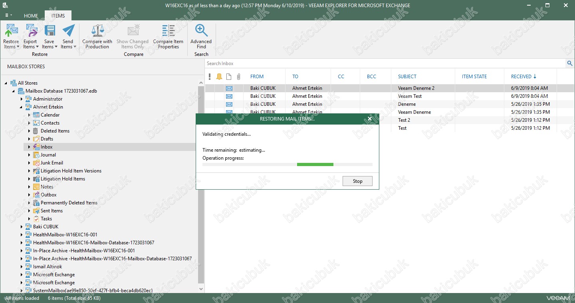Sort by the SUBJECT column
575x303 pixels.
point(407,77)
